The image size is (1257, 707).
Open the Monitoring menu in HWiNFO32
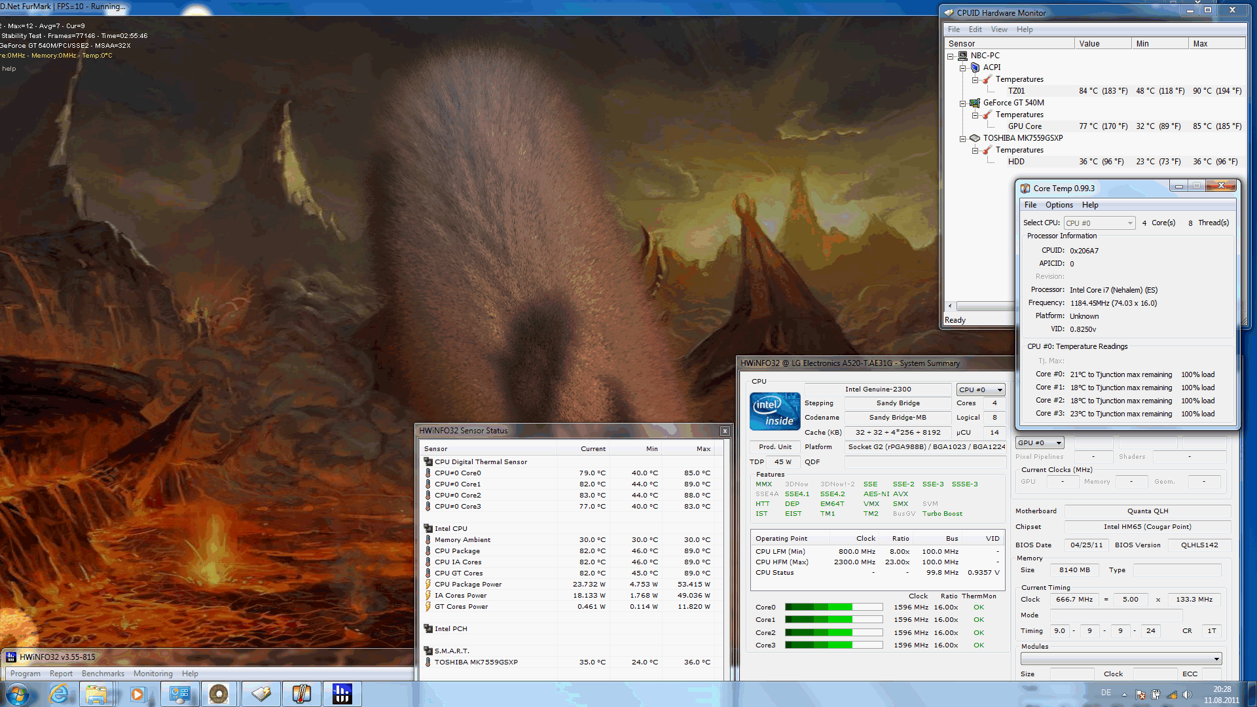[x=153, y=674]
